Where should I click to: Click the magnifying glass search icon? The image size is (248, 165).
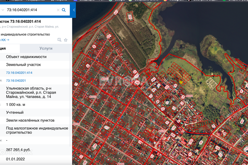point(64,10)
